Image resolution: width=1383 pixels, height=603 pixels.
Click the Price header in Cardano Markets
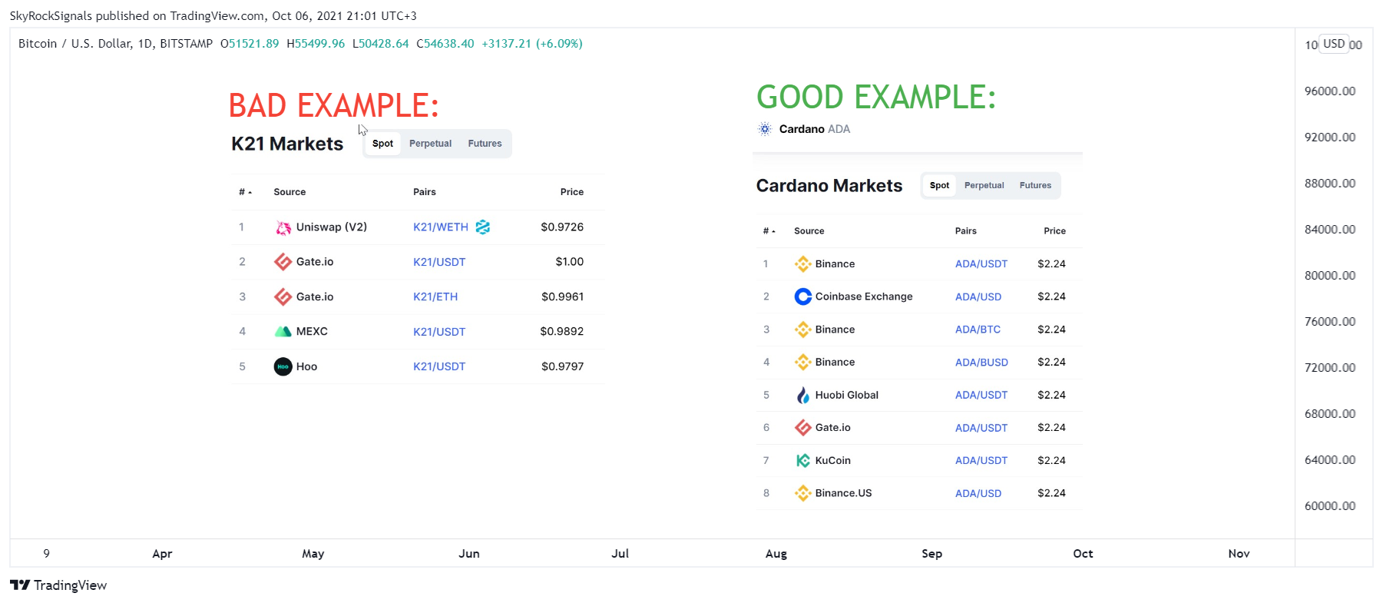(x=1054, y=231)
